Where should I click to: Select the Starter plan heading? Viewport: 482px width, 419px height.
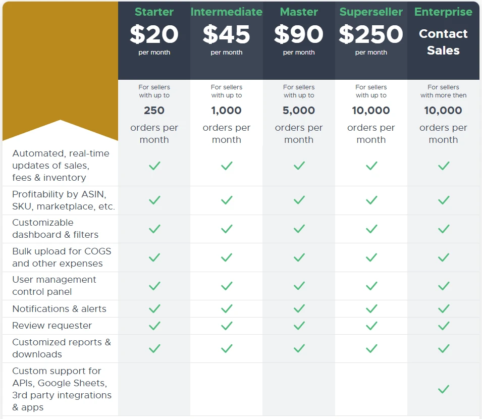coord(154,12)
